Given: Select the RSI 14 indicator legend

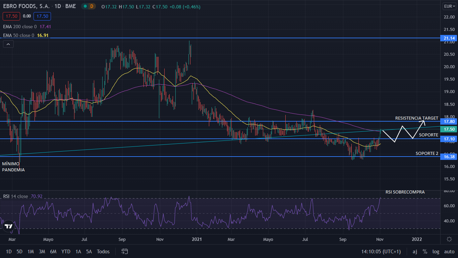Looking at the screenshot, I should pyautogui.click(x=15, y=196).
